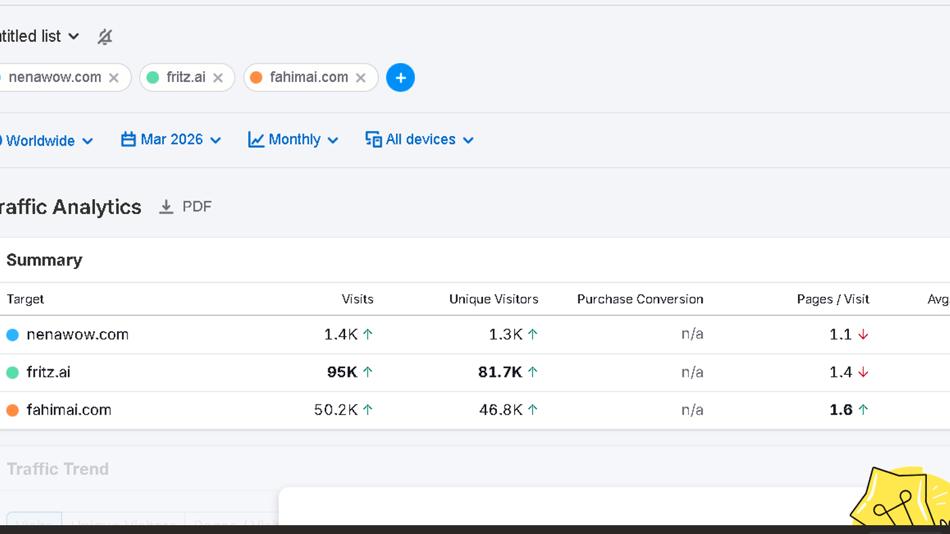
Task: Click the orange dot beside fahimai.com
Action: coord(12,409)
